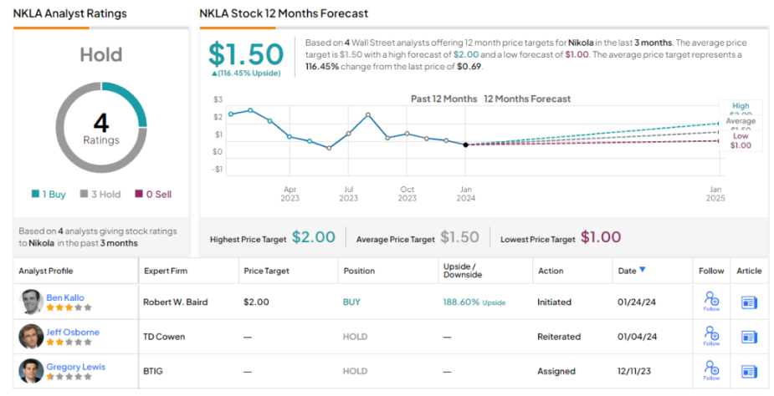Select Past 12 Months chart label
The width and height of the screenshot is (774, 396).
(x=443, y=99)
